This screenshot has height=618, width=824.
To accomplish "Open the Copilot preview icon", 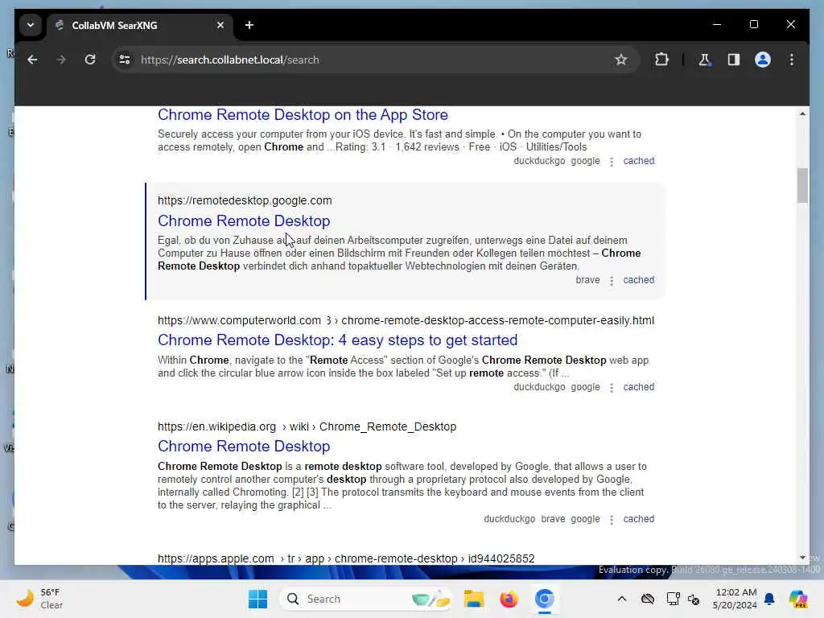I will [x=798, y=599].
